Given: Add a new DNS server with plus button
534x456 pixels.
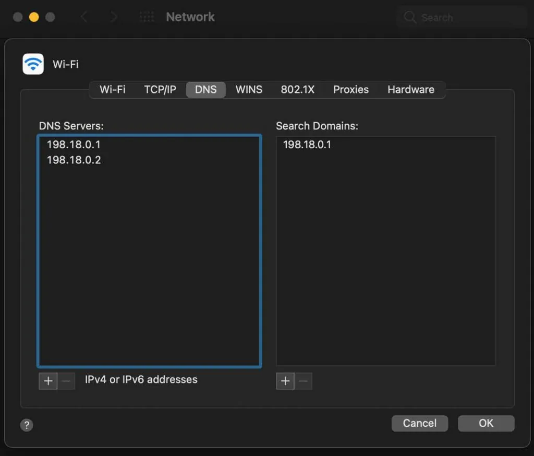Looking at the screenshot, I should pyautogui.click(x=48, y=381).
